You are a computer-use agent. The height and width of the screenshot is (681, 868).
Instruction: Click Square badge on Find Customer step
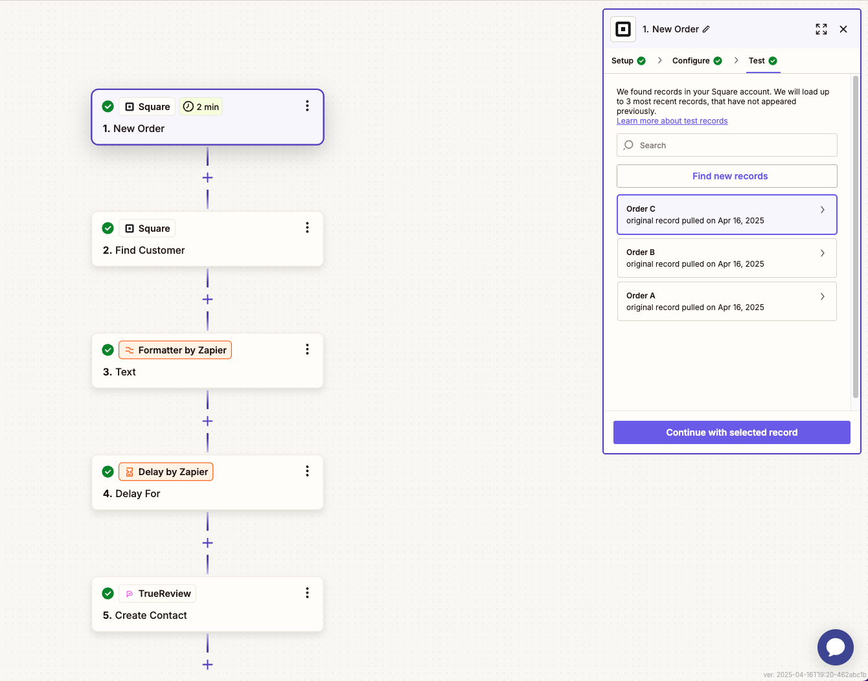tap(147, 229)
